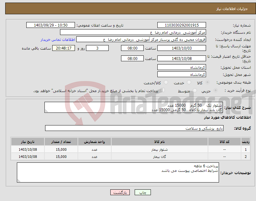Click the جزئیات اطلاعات نیاز header title

pos(232,9)
